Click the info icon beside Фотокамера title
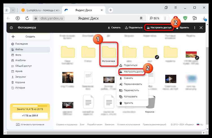This screenshot has height=138, width=212. tap(11, 28)
